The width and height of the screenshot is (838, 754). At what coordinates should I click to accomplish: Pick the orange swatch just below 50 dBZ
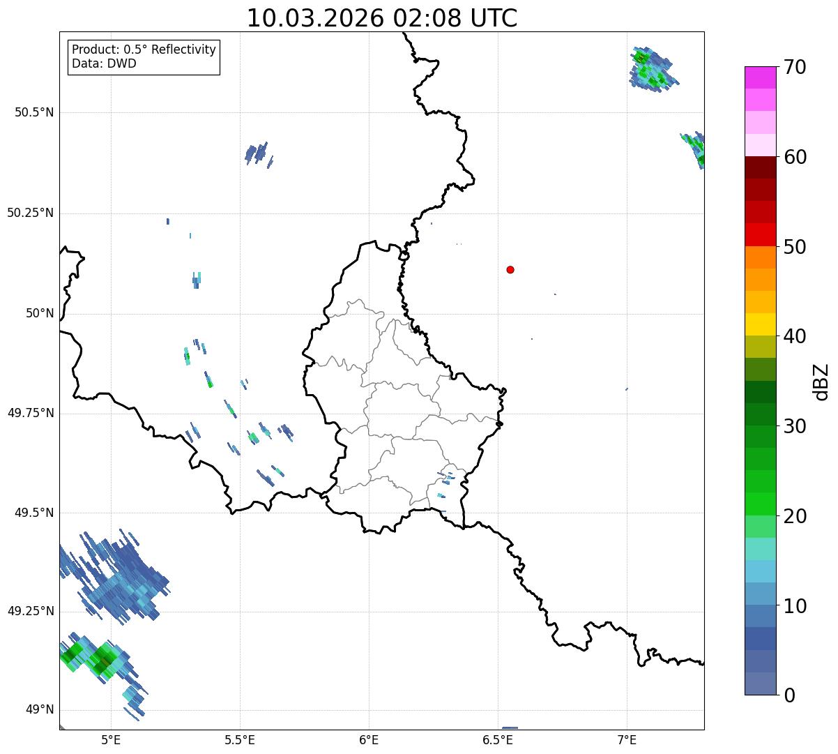tap(760, 257)
